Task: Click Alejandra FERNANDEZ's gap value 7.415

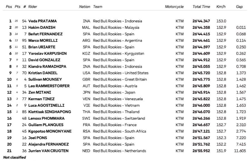Action: (241, 144)
